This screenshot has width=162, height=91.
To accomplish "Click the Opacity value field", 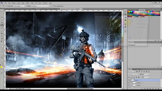I will coord(146,74).
